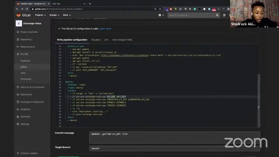Click the Requirements list icon
Image resolution: width=279 pixels, height=157 pixels.
coord(18,47)
